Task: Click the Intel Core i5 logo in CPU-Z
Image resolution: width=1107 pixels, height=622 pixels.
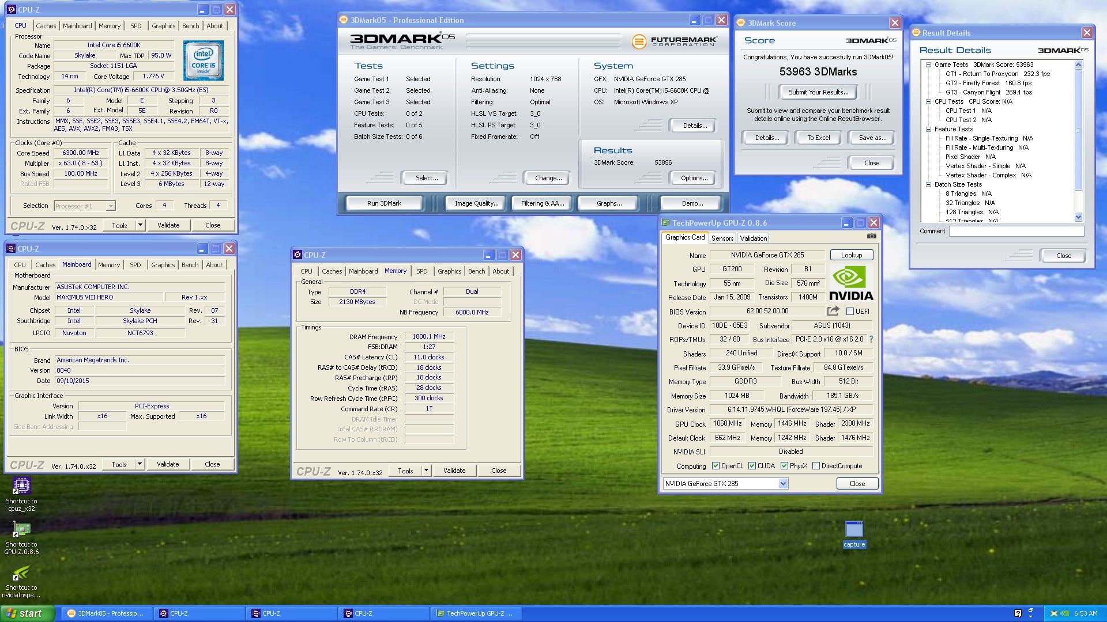Action: (204, 60)
